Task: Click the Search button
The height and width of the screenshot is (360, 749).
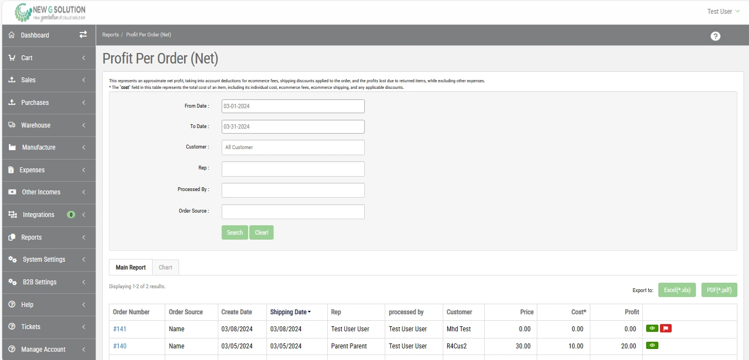Action: (x=235, y=232)
